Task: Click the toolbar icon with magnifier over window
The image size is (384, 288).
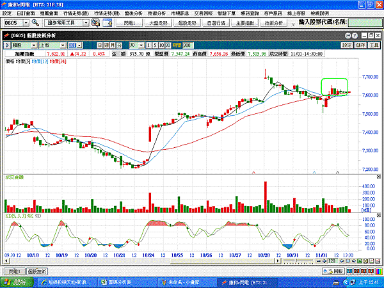Action: tap(96, 23)
